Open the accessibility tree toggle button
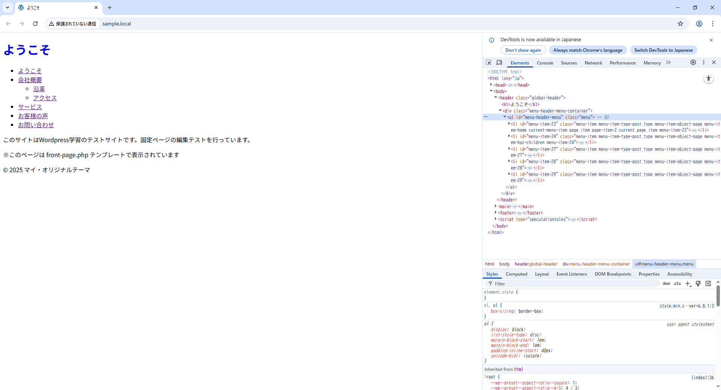 (x=709, y=79)
